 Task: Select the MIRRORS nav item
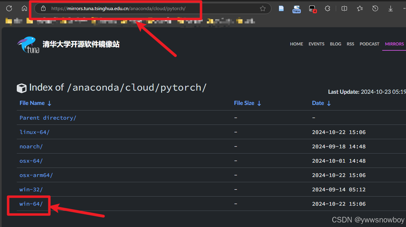[x=394, y=44]
